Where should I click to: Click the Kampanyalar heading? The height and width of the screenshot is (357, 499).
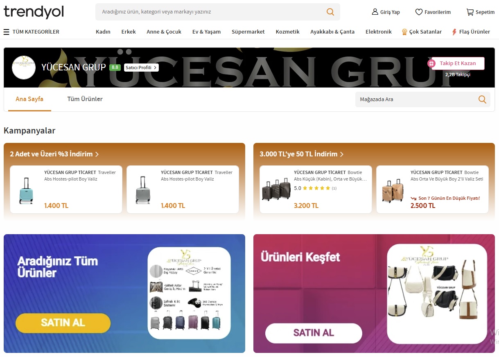point(29,131)
